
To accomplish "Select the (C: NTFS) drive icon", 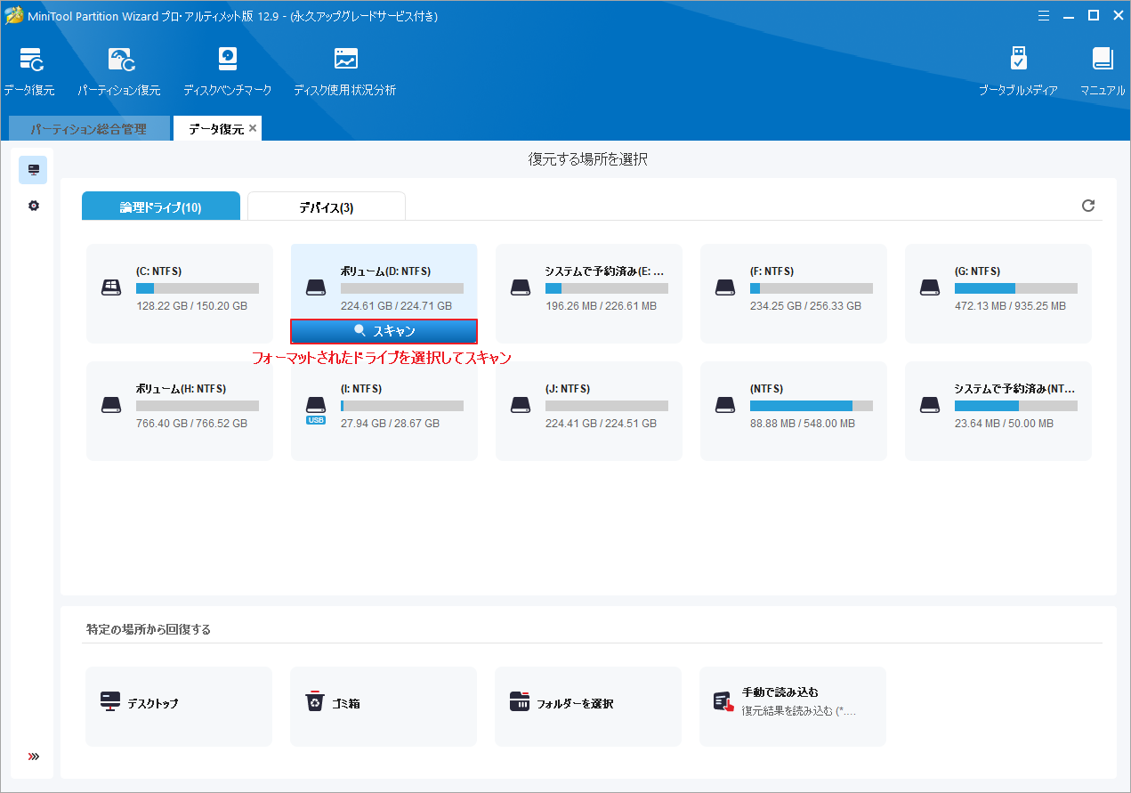I will click(111, 288).
